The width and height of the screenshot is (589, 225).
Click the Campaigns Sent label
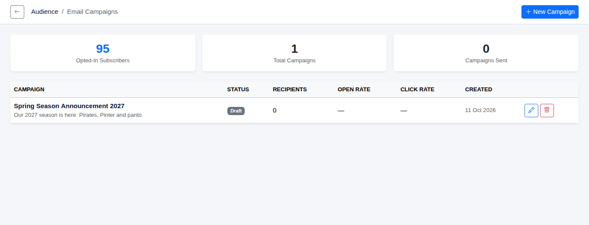[486, 61]
